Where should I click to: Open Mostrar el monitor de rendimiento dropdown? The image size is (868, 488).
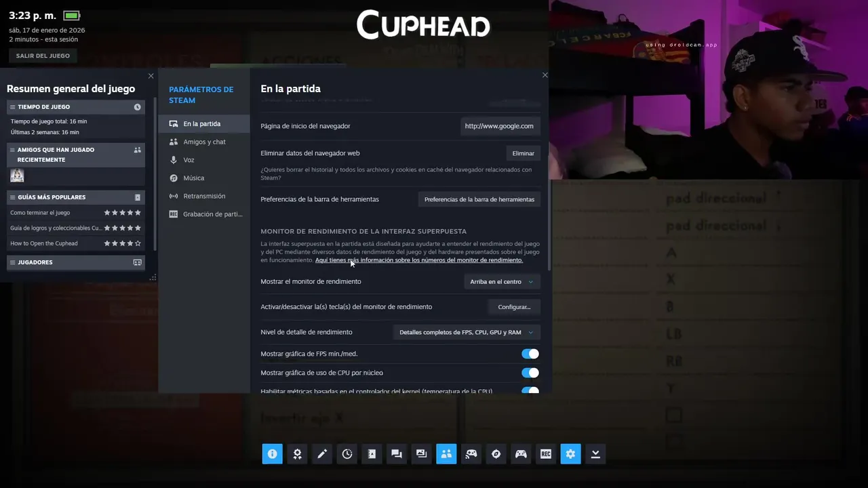(502, 282)
